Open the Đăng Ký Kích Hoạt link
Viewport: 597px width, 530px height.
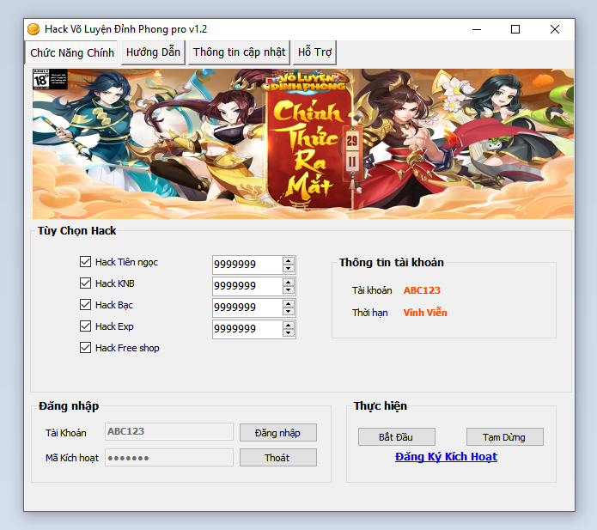point(446,457)
